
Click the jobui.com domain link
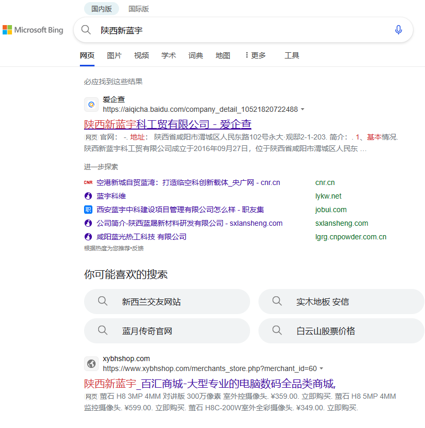pyautogui.click(x=331, y=210)
